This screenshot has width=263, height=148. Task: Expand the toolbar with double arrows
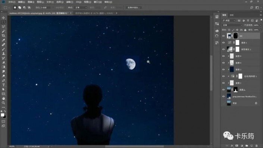click(2, 12)
